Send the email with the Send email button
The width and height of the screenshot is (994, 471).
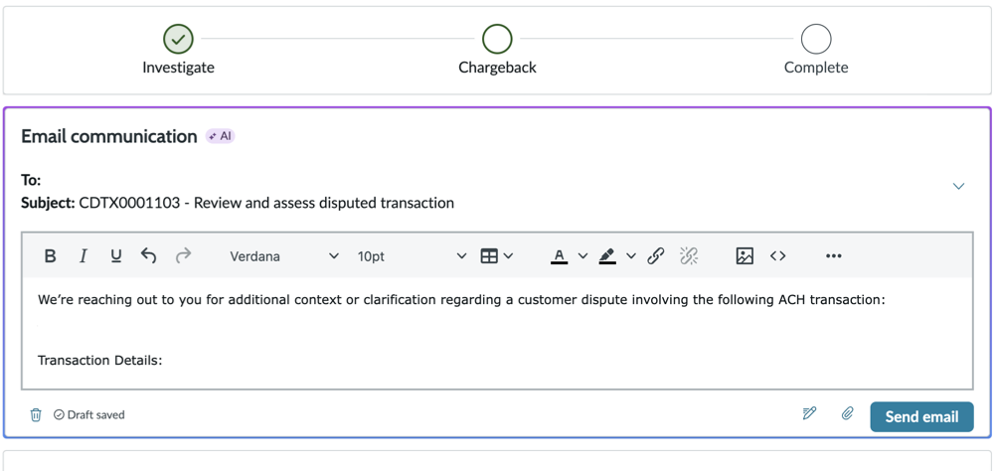(x=921, y=416)
